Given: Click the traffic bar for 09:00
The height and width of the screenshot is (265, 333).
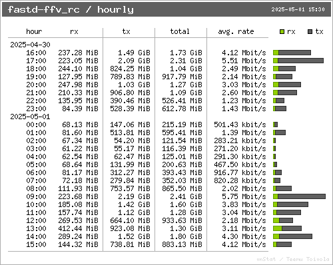Looking at the screenshot, I should 299,196.
